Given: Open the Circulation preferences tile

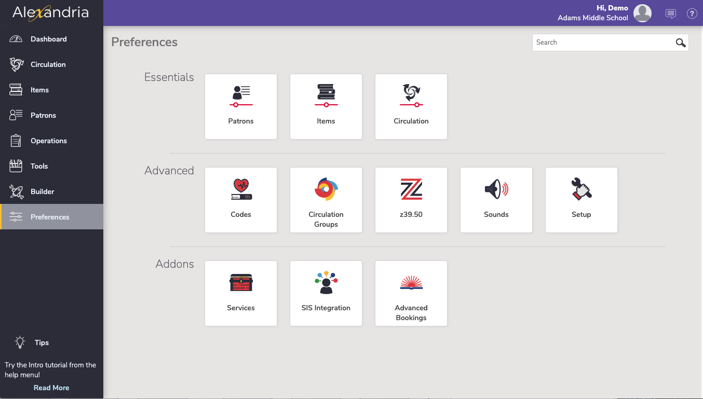Looking at the screenshot, I should click(411, 106).
